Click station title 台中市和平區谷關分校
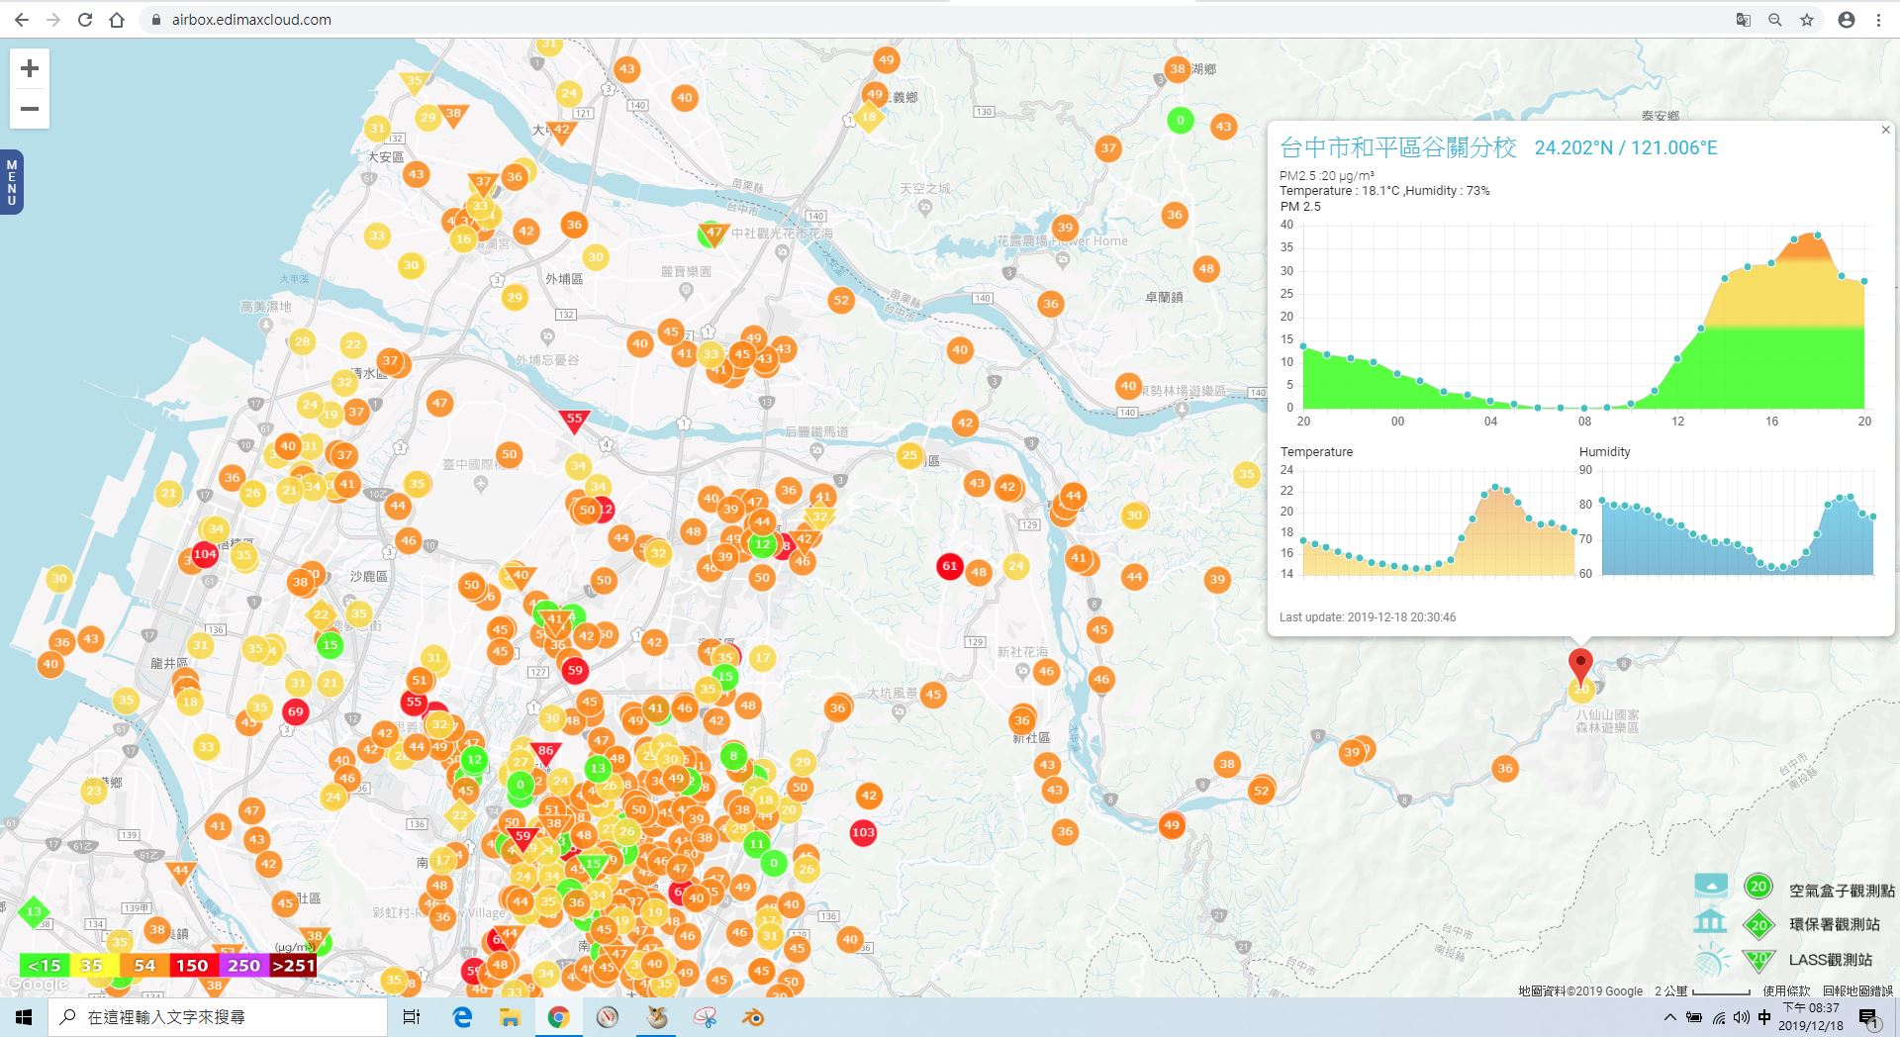 click(x=1397, y=148)
